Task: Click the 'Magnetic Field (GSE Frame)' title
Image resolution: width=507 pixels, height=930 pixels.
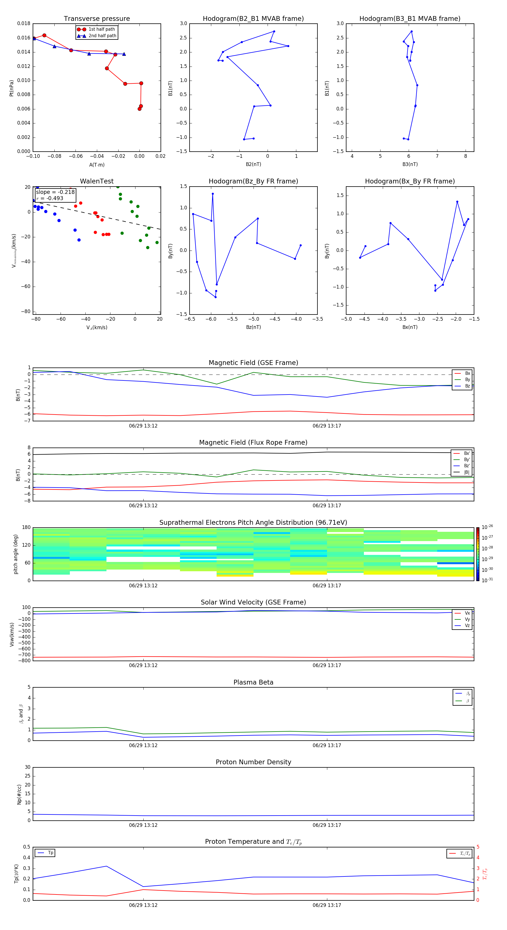Action: click(x=253, y=363)
